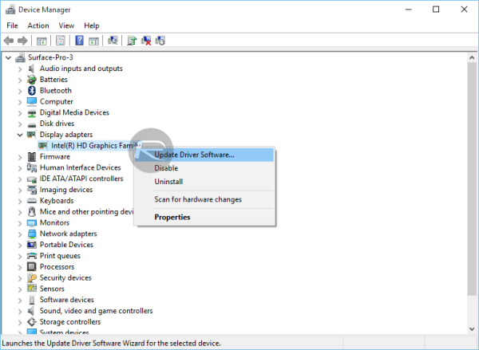Click the Bluetooth category icon
This screenshot has width=479, height=350.
point(32,90)
